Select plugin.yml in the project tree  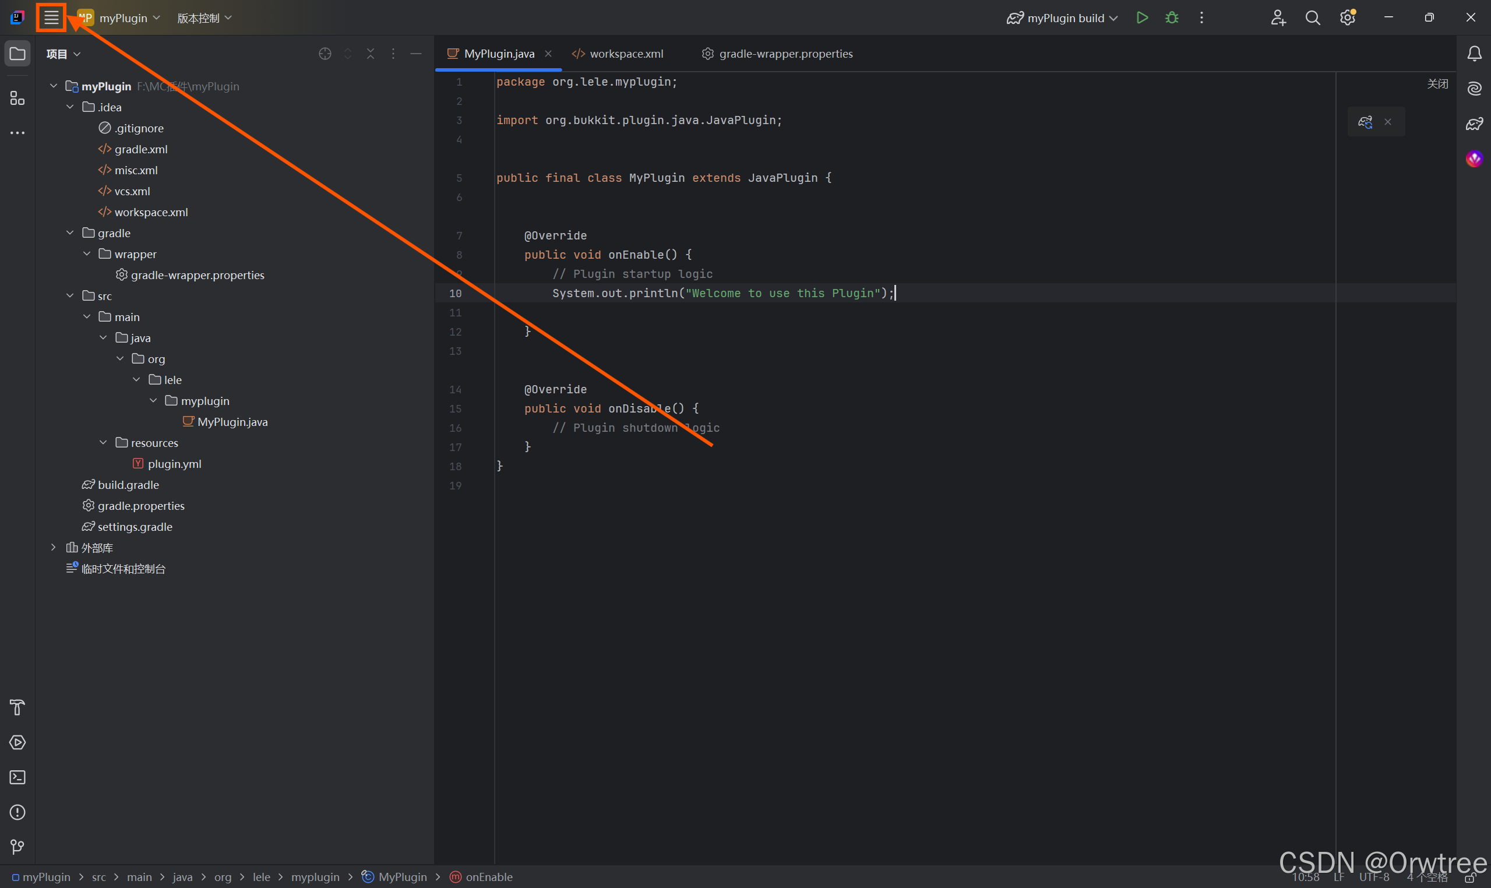point(174,464)
